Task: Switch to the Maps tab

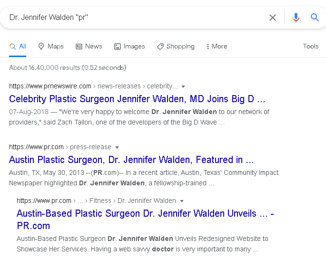Action: click(51, 46)
